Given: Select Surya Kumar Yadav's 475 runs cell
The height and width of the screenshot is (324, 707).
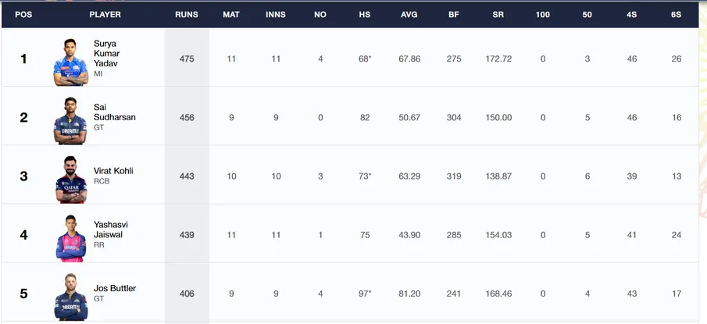Looking at the screenshot, I should [187, 59].
